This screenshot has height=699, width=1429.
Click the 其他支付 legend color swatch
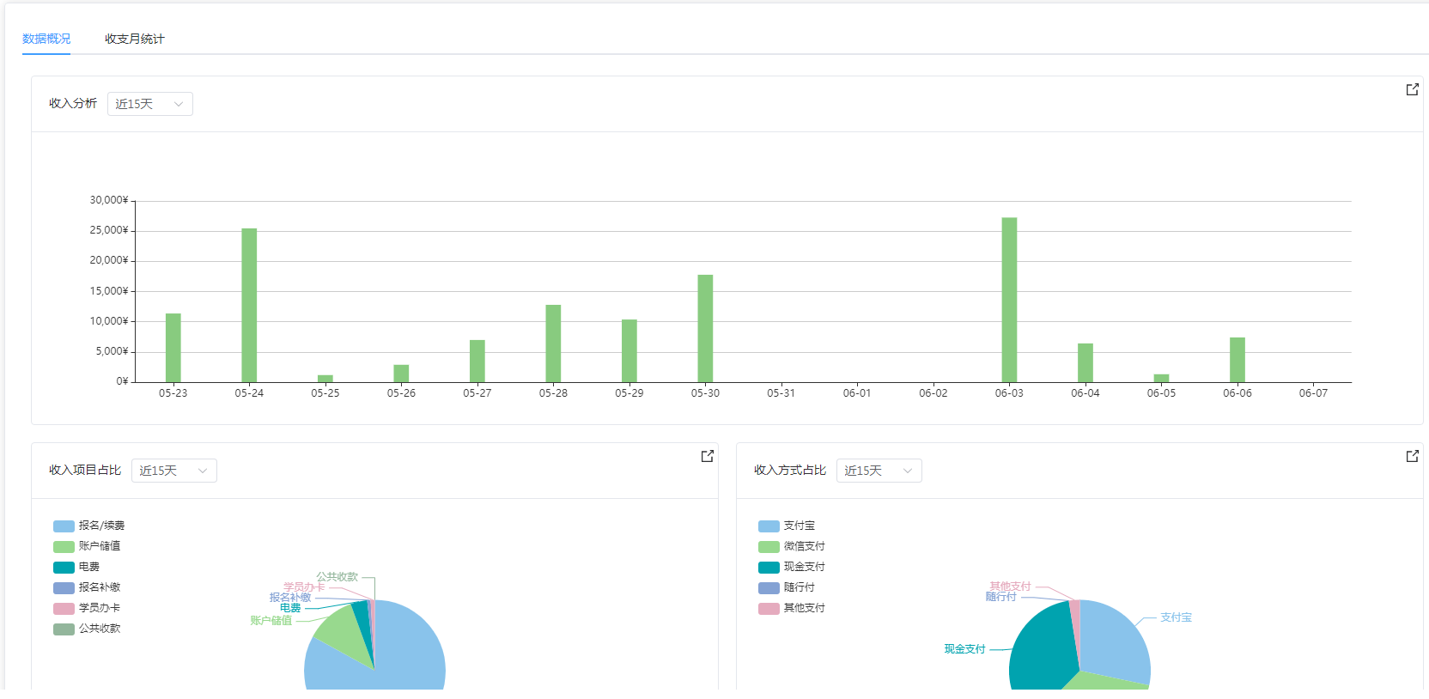[769, 608]
